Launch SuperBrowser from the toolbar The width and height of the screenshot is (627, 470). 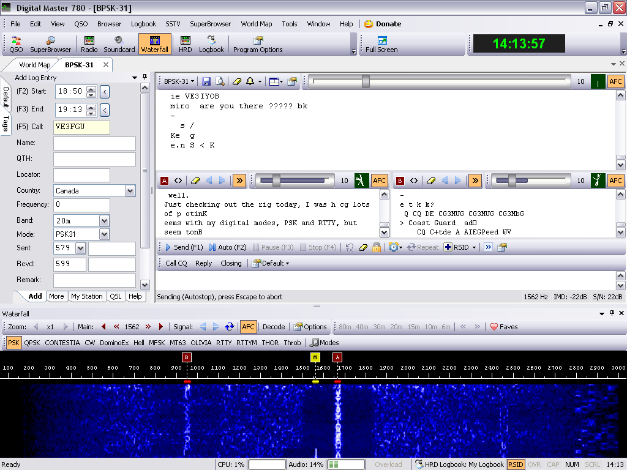[50, 44]
